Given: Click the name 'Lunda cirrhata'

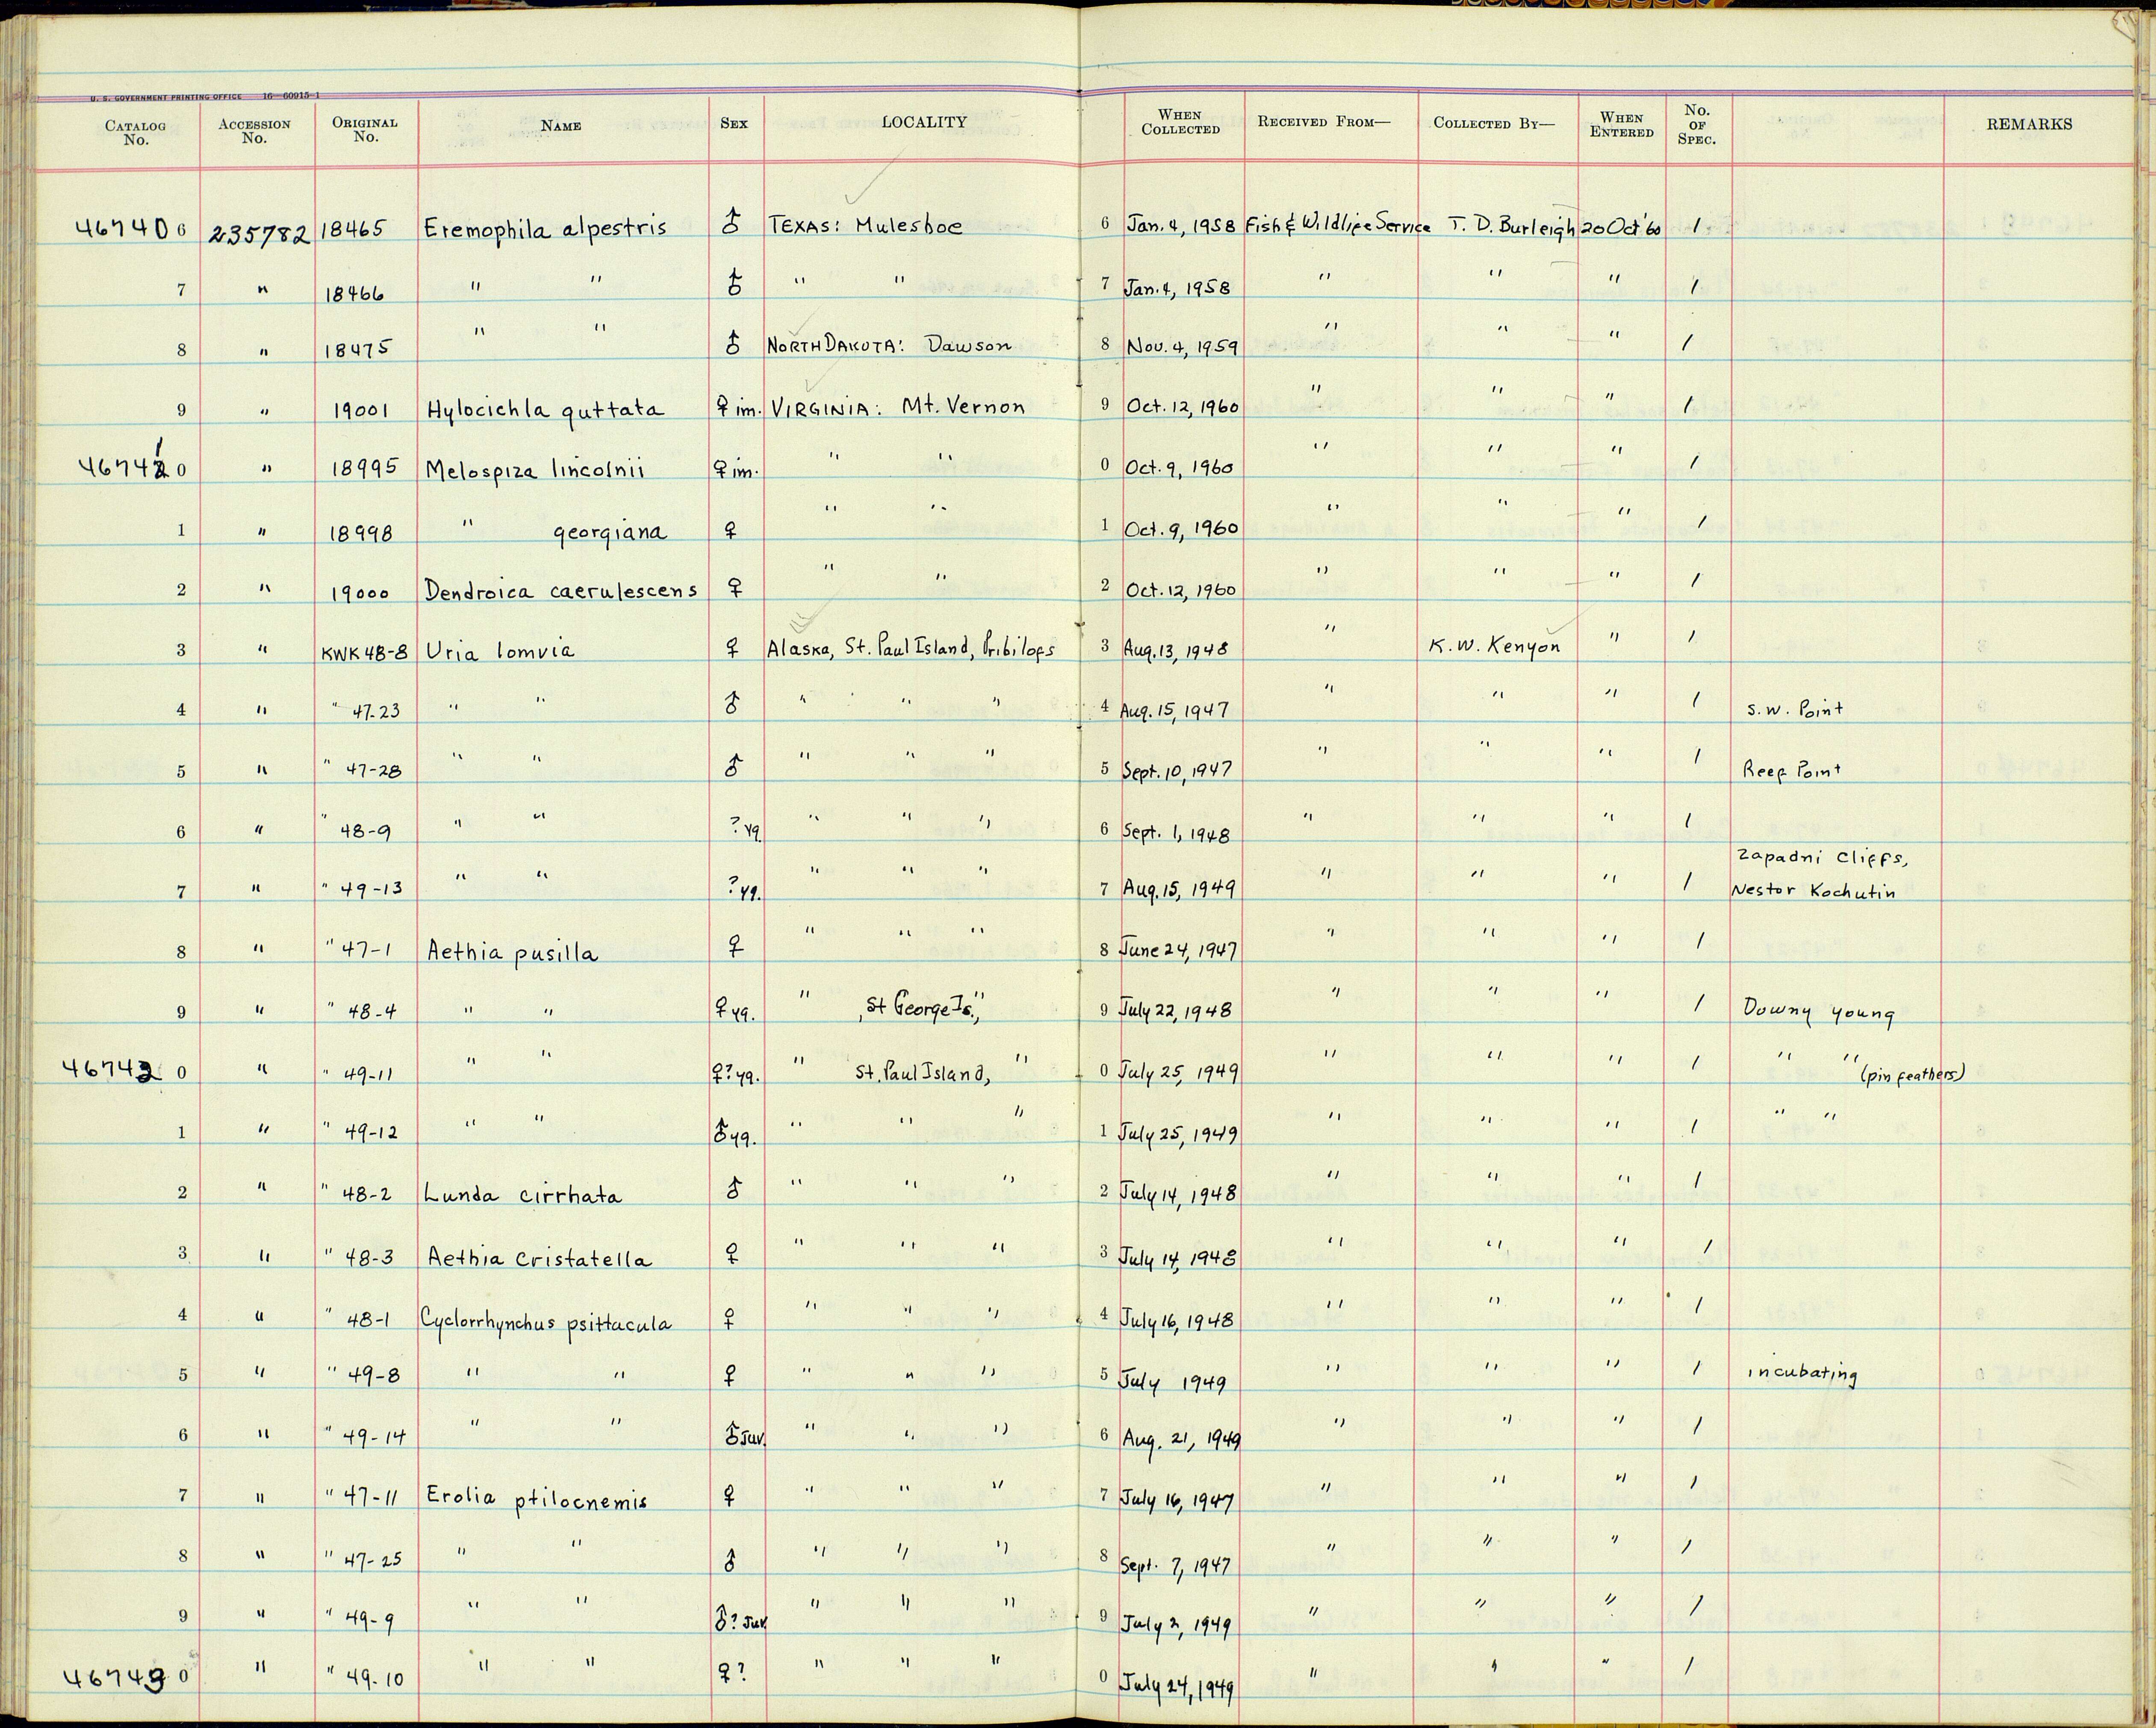Looking at the screenshot, I should 523,1195.
